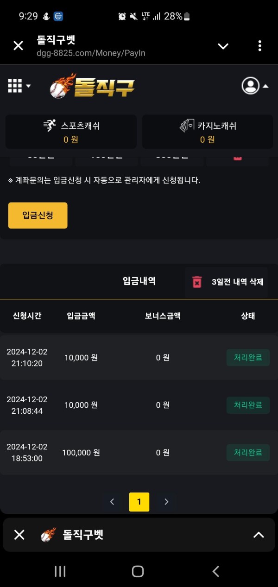This screenshot has height=587, width=278.
Task: Click 처리완료 status for 21:10:20 entry
Action: 248,358
